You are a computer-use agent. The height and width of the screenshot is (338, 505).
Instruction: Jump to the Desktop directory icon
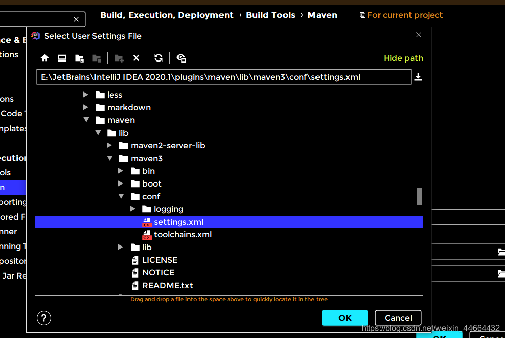point(62,58)
